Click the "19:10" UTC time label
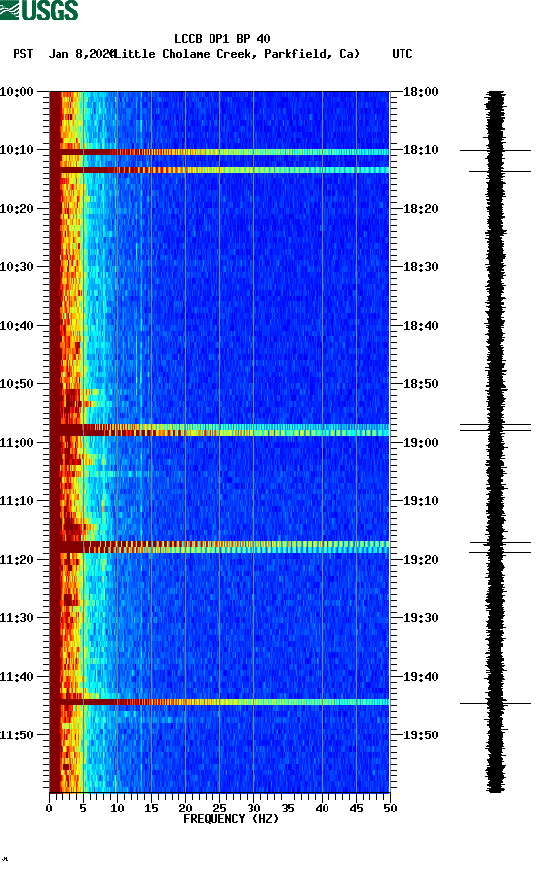 (421, 501)
